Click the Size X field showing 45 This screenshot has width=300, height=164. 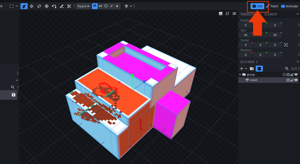tap(246, 35)
